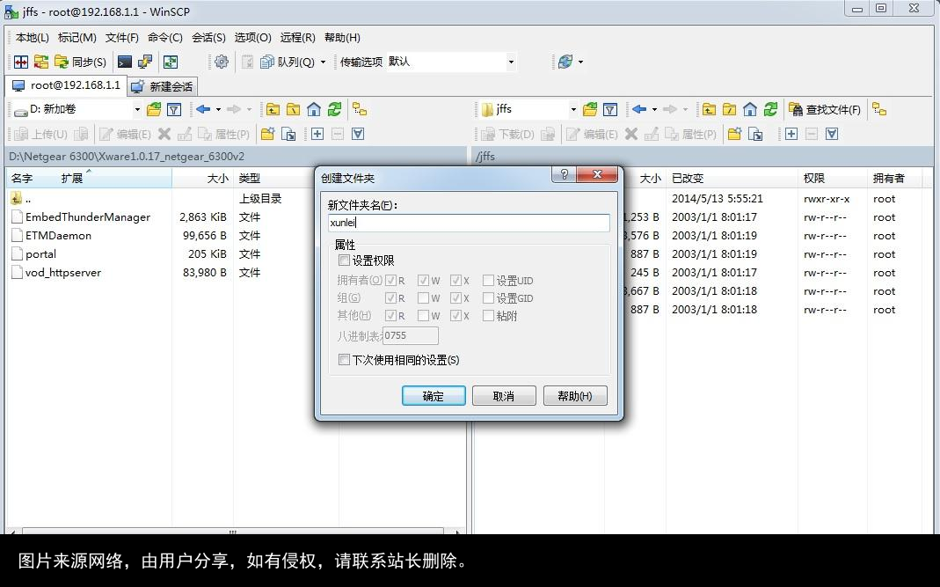Expand the 传输选项 默认 dropdown

(511, 62)
